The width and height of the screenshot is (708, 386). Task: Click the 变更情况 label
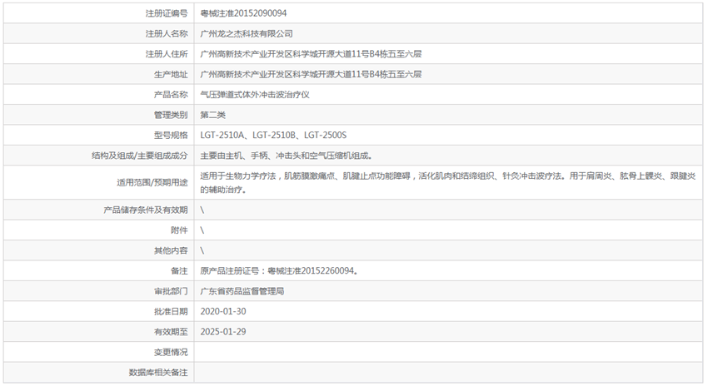(x=170, y=352)
